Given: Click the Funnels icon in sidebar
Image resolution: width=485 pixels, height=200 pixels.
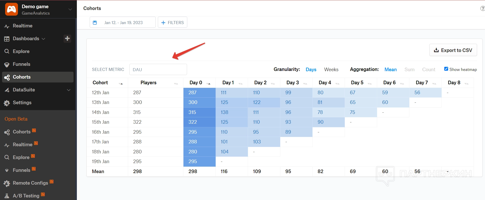Looking at the screenshot, I should (7, 65).
